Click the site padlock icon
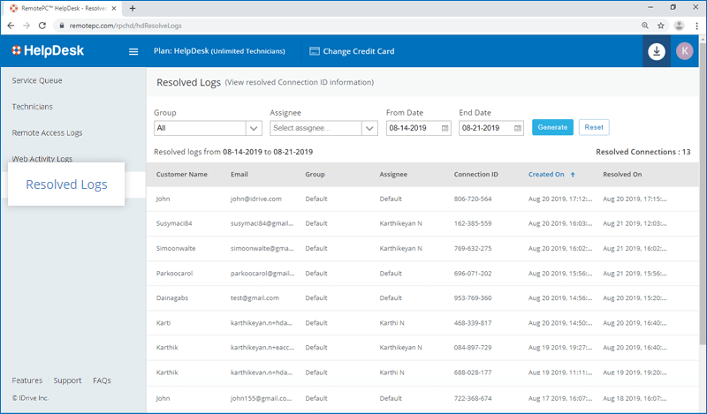This screenshot has width=707, height=414. [x=62, y=26]
